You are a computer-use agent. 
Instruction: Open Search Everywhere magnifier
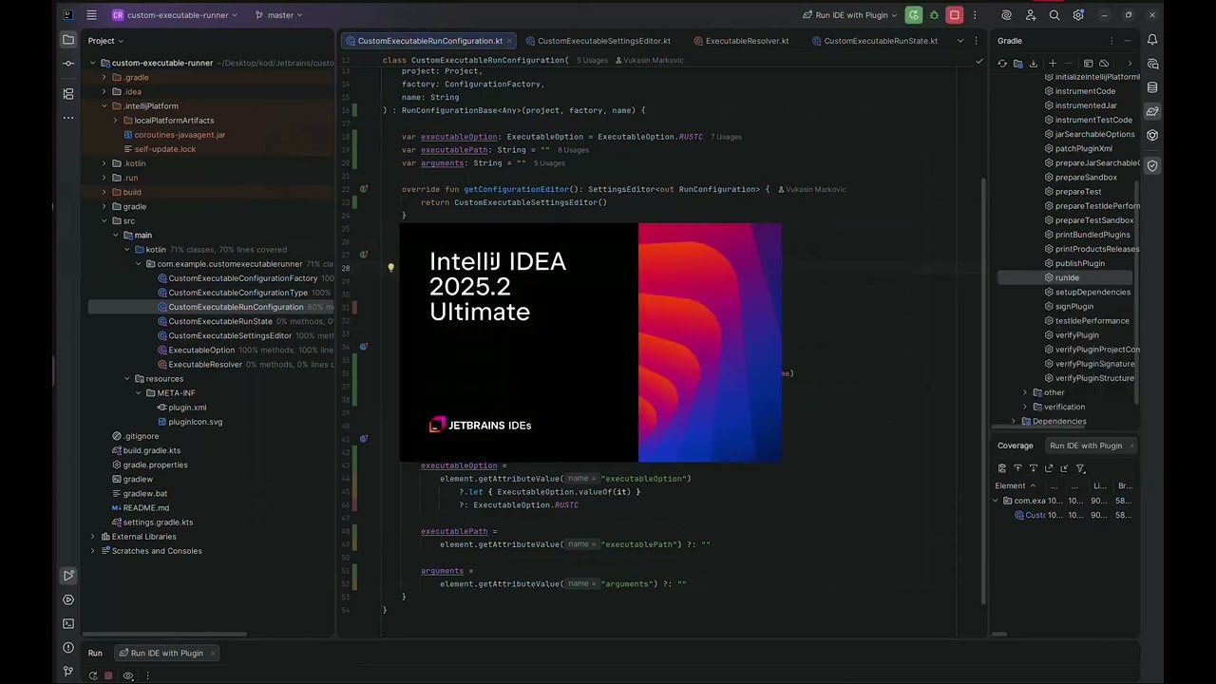click(x=1054, y=15)
